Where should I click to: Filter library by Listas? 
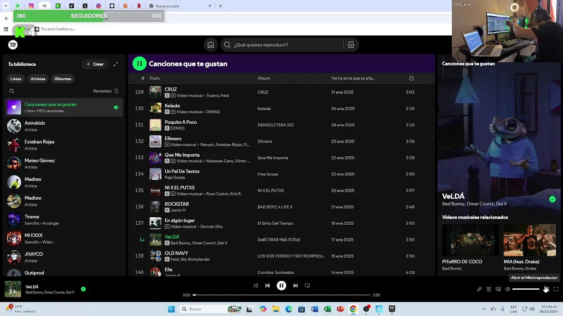16,79
